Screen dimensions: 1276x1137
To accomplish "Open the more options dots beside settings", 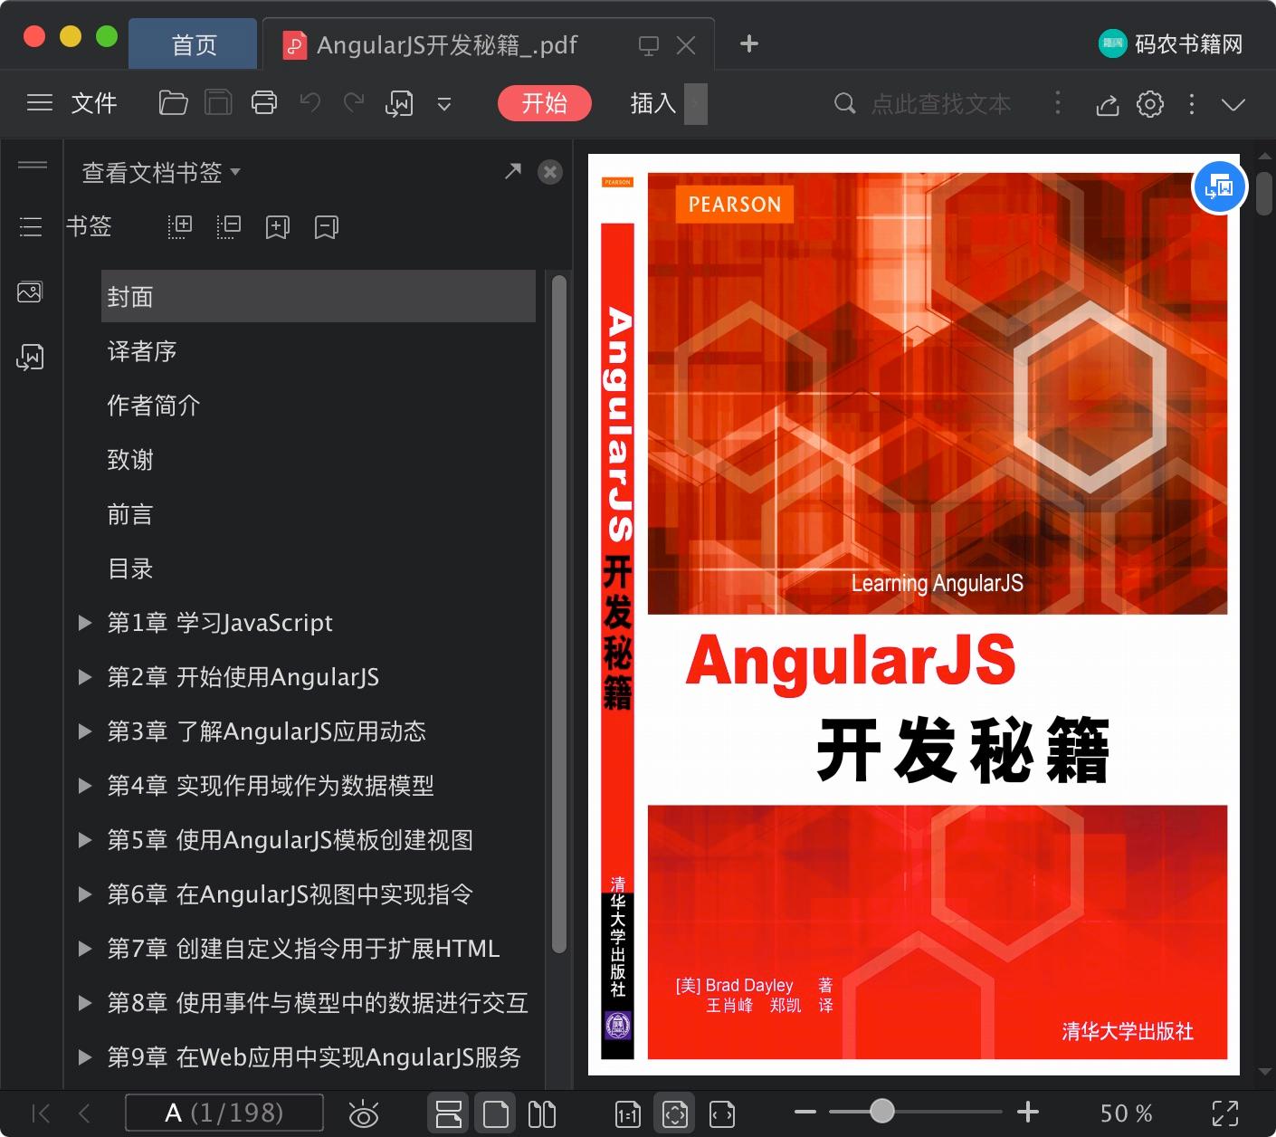I will (x=1191, y=104).
